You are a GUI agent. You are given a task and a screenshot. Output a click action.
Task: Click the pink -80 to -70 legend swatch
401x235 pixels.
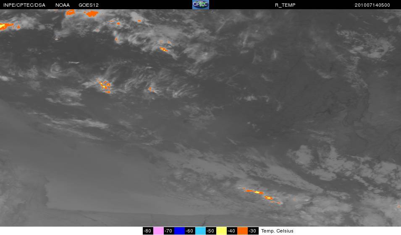pos(158,231)
